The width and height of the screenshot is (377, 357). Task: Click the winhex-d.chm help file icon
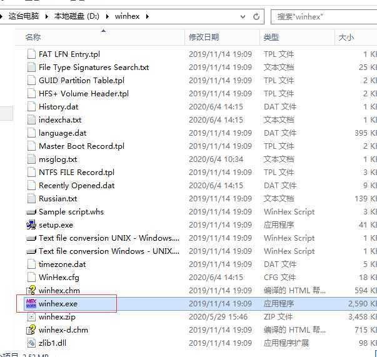coord(31,330)
